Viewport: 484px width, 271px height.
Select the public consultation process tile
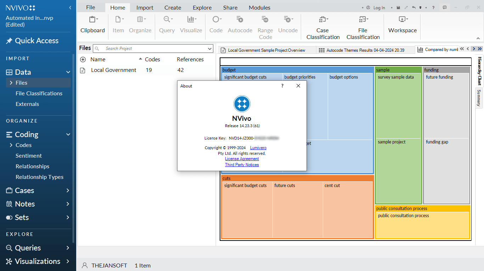pyautogui.click(x=422, y=225)
